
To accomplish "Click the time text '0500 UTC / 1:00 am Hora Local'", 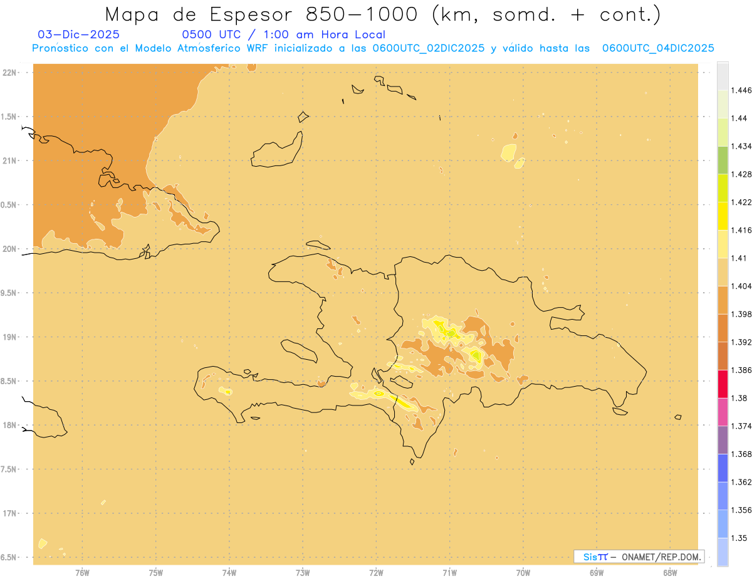I will coord(283,34).
